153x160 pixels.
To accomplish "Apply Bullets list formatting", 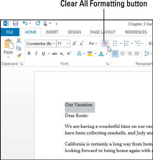I will tap(115, 43).
